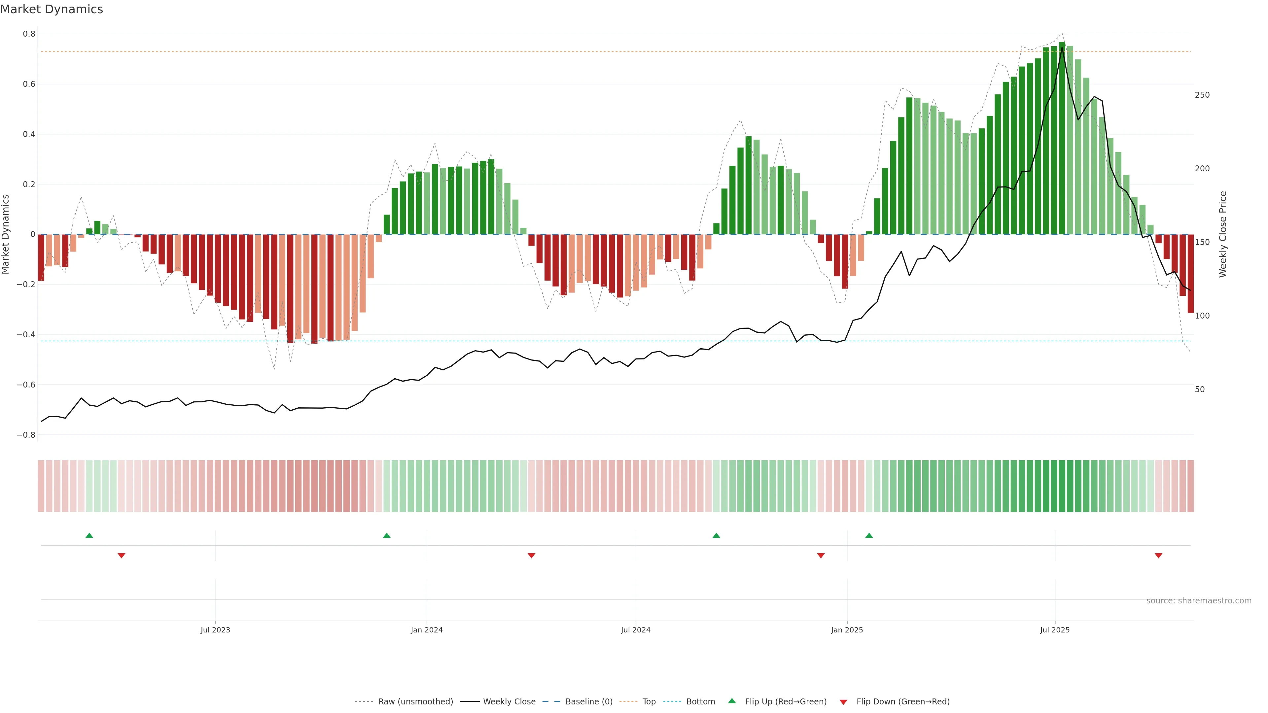This screenshot has width=1268, height=713.
Task: Click the green flip-up triangle near Dec 2023
Action: (x=386, y=535)
